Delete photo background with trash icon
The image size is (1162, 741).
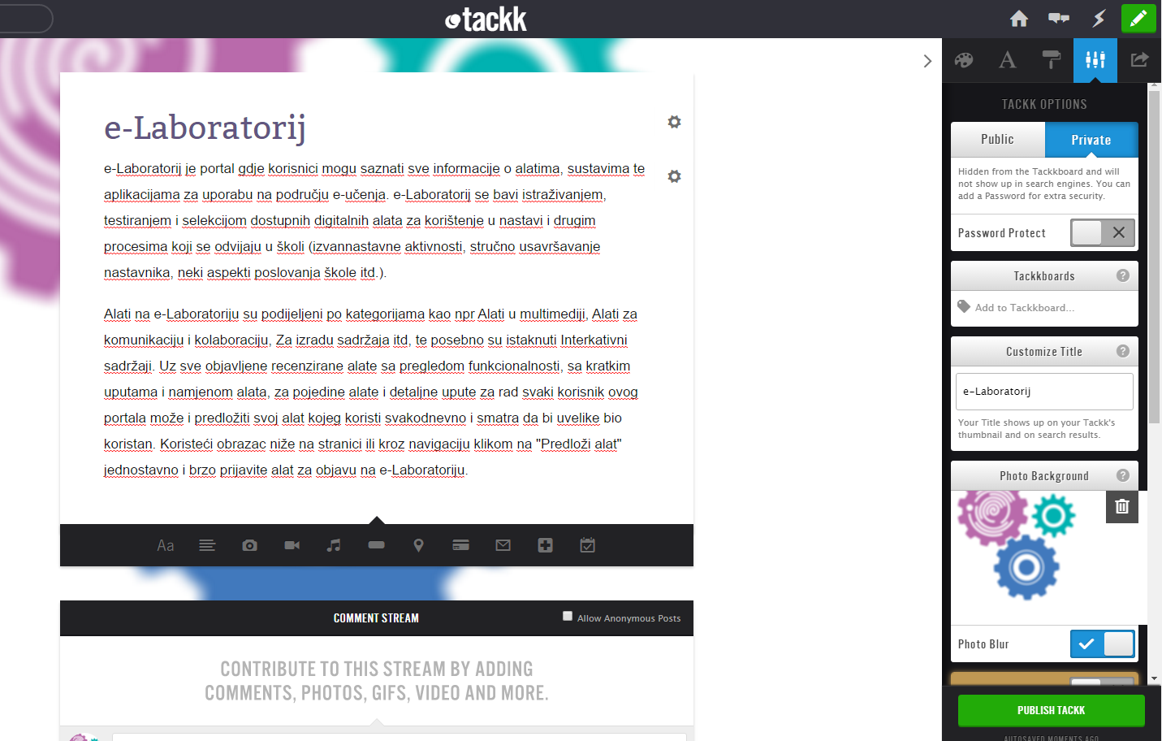(1121, 506)
